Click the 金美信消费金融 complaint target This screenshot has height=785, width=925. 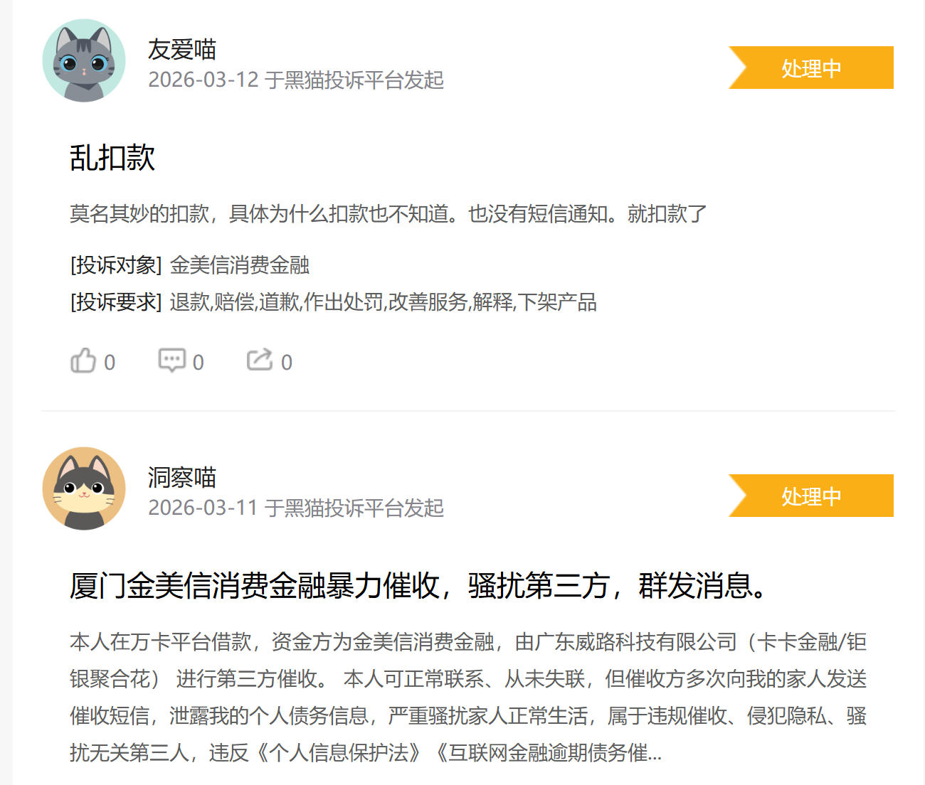pyautogui.click(x=240, y=265)
